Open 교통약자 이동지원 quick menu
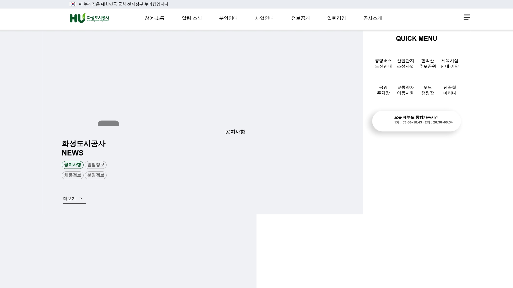Viewport: 513px width, 288px height. [x=405, y=90]
